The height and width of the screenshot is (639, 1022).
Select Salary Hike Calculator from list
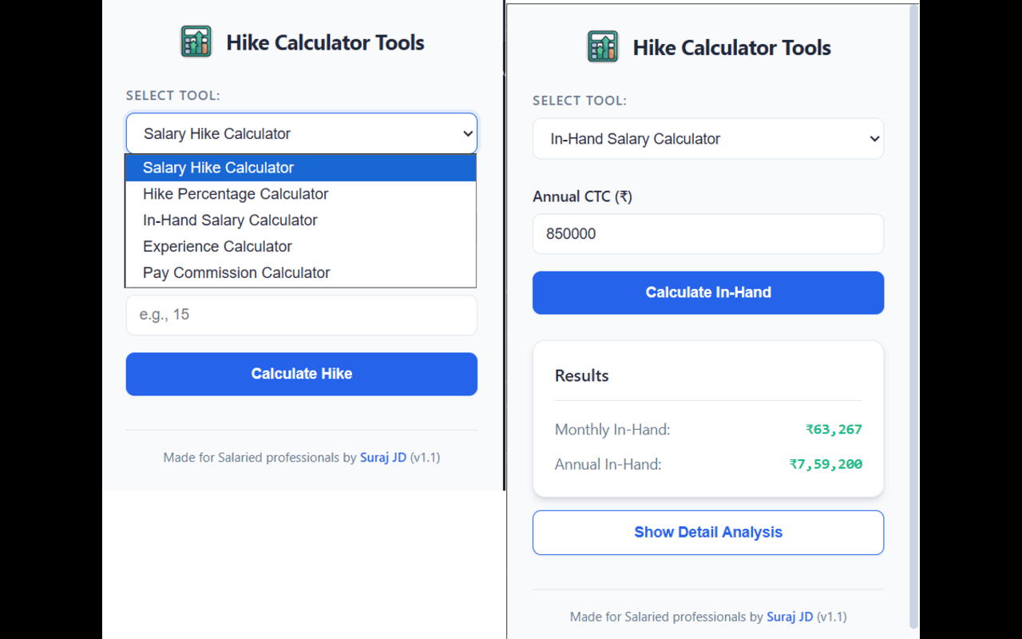[219, 168]
